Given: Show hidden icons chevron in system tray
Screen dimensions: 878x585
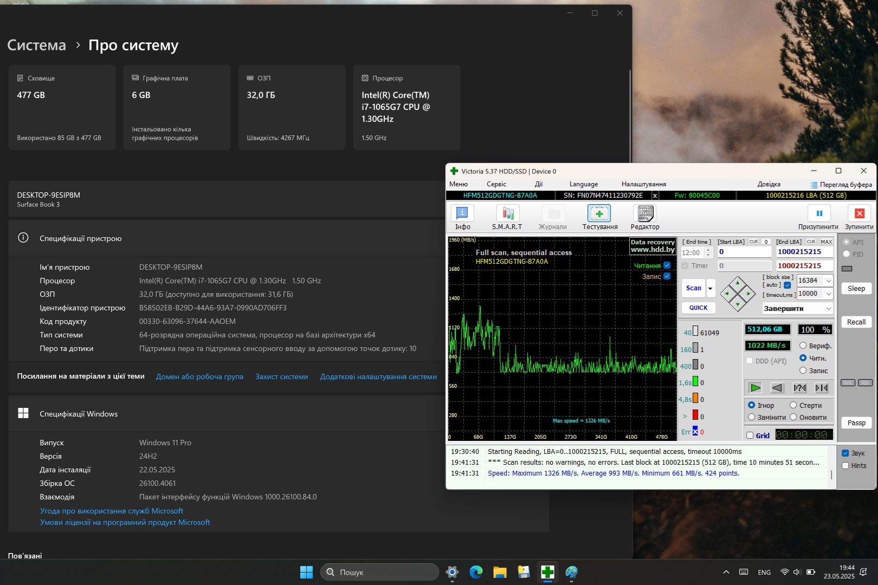Looking at the screenshot, I should [x=726, y=572].
